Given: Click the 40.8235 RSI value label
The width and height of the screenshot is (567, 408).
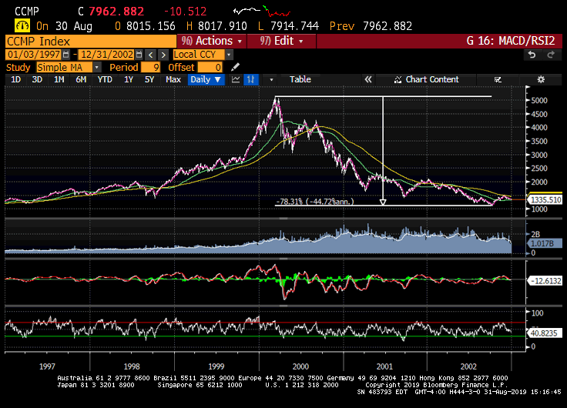Looking at the screenshot, I should click(x=545, y=333).
